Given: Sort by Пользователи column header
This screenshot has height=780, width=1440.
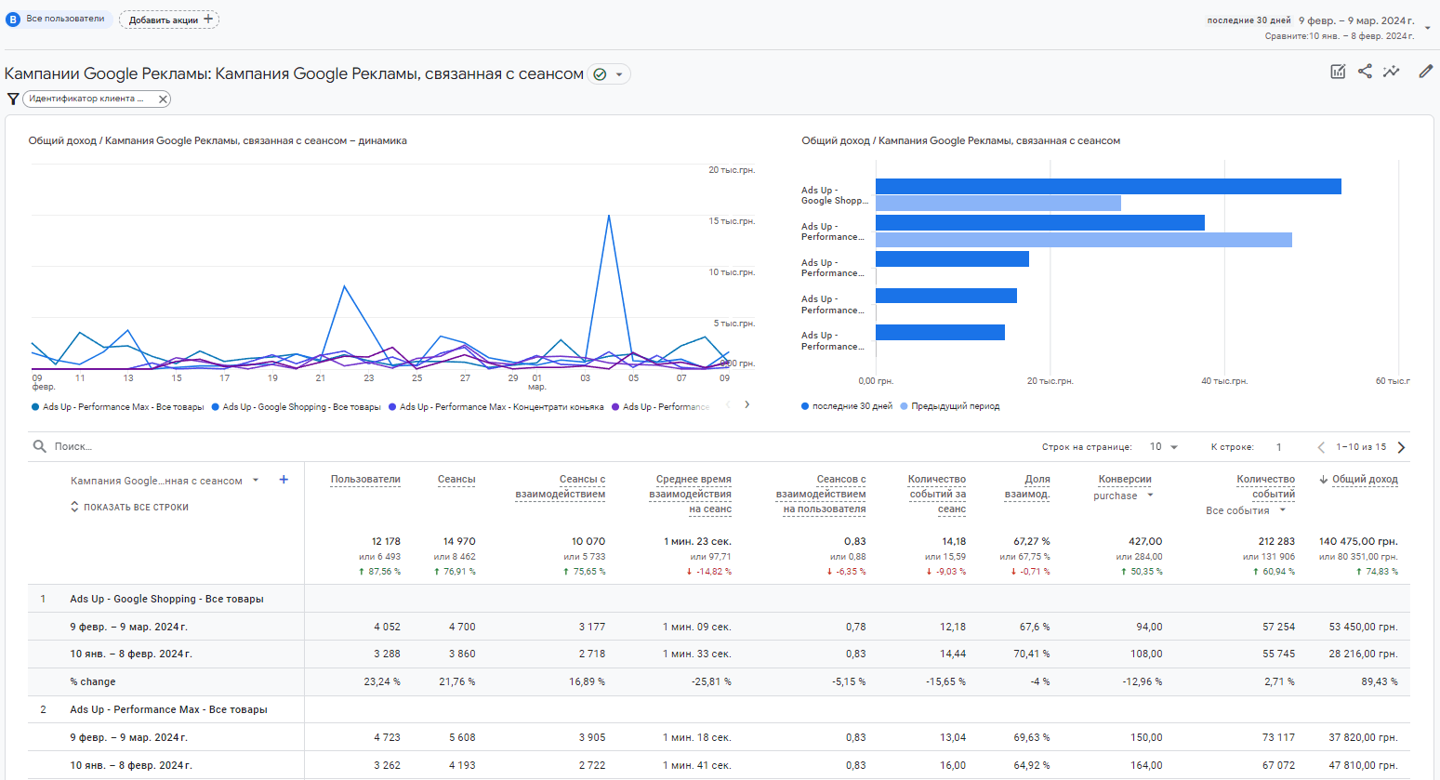Looking at the screenshot, I should coord(365,480).
